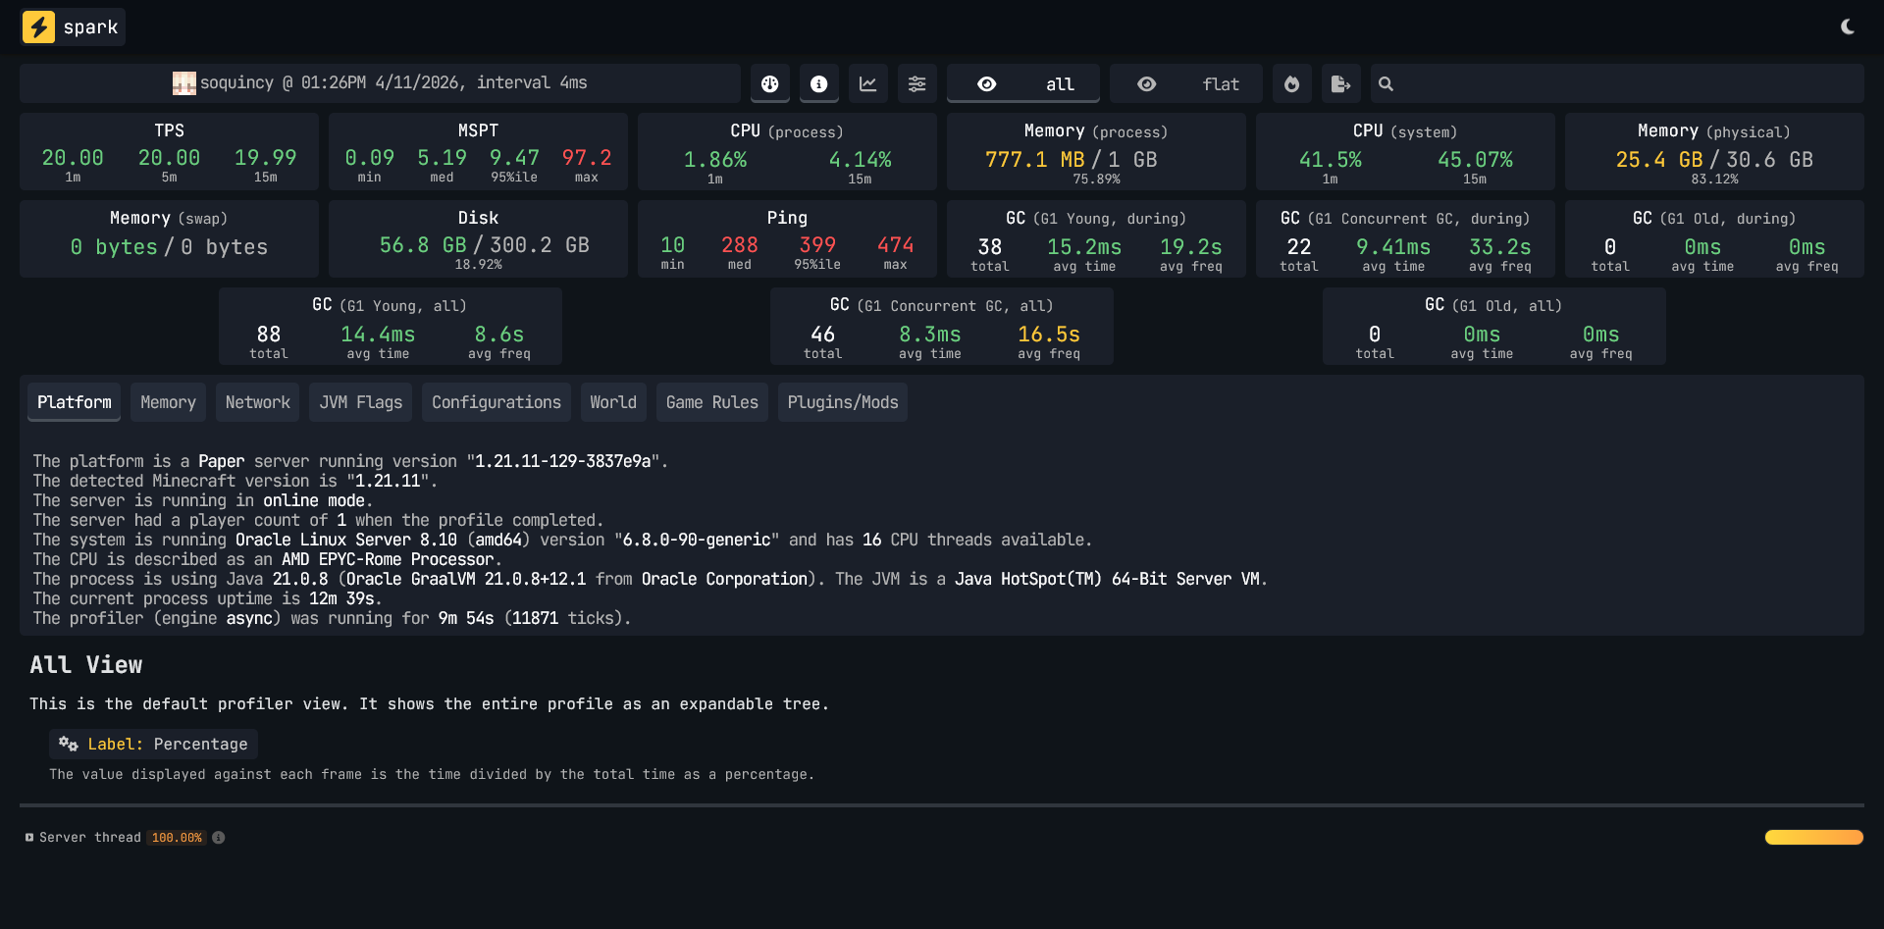Open the graph chart icon in the toolbar
The image size is (1884, 929).
click(x=867, y=83)
